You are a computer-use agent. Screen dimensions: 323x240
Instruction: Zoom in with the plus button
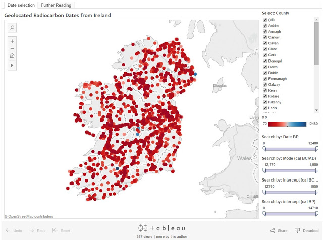click(12, 40)
